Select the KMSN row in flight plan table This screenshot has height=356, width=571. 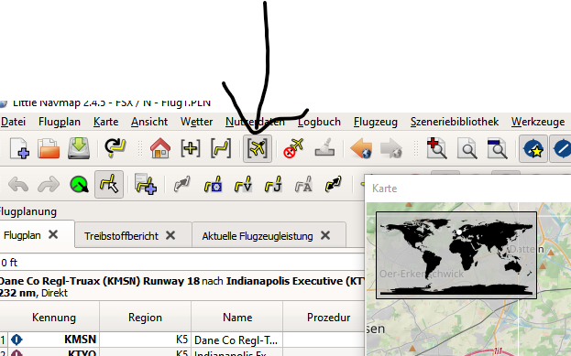point(182,340)
